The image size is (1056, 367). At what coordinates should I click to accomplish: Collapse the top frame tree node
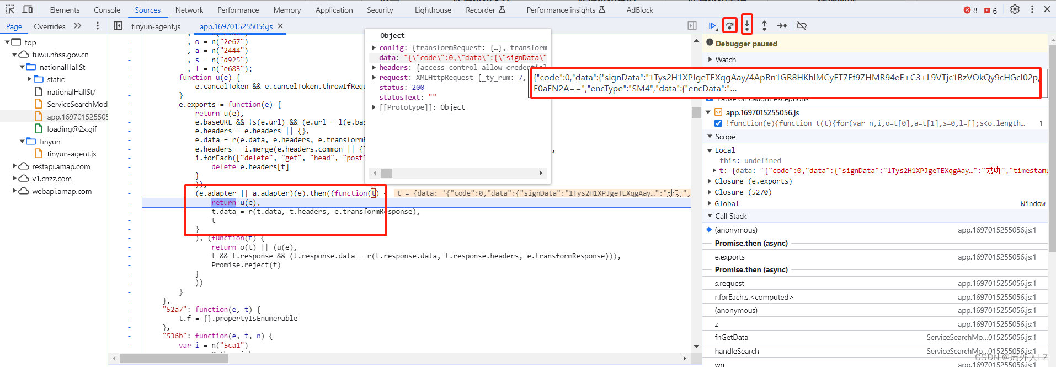7,42
